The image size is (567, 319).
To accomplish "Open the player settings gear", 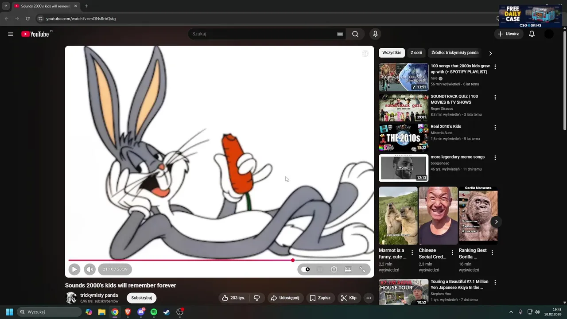I will (x=334, y=269).
